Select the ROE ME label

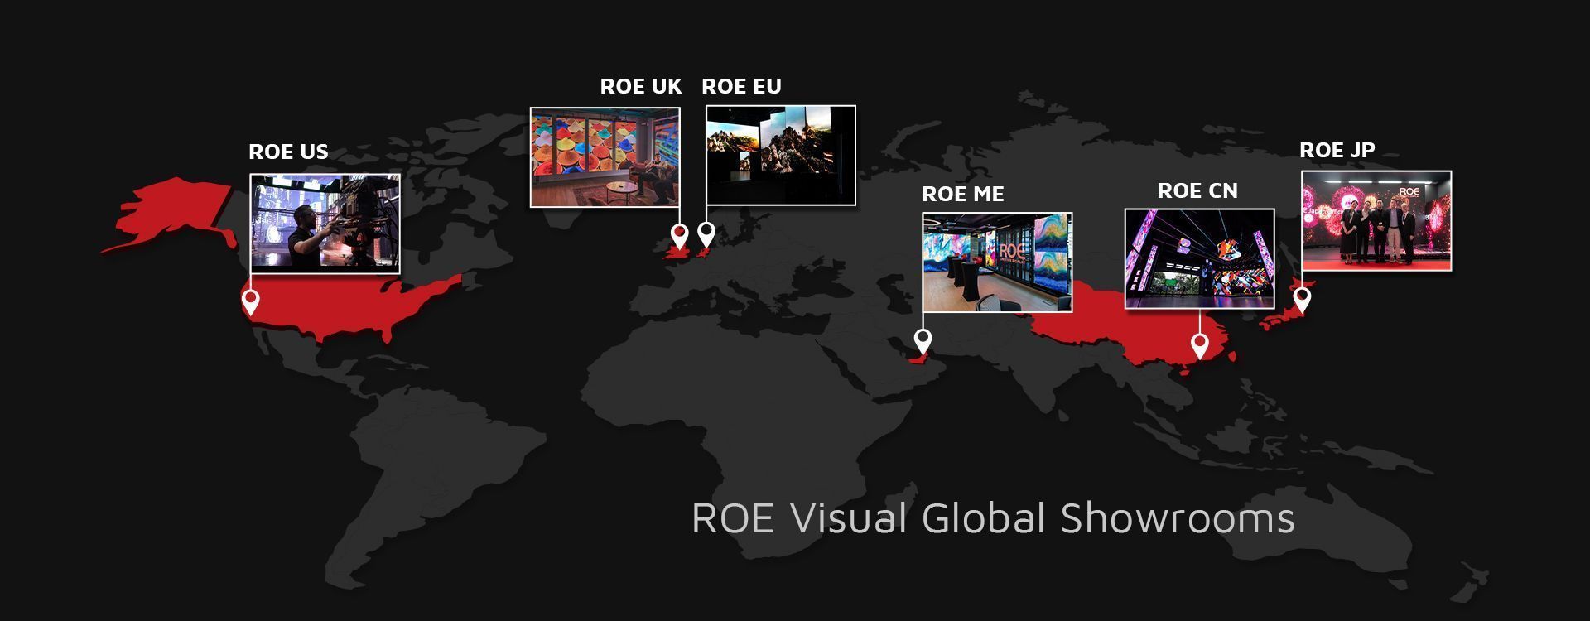(x=963, y=194)
